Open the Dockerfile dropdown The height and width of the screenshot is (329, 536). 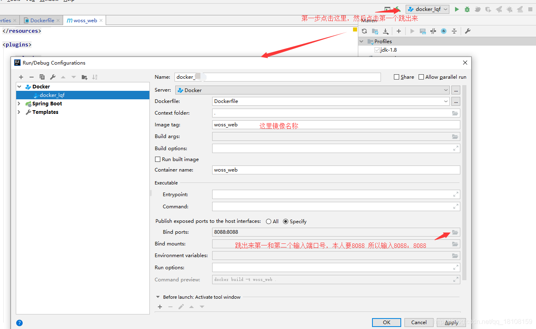446,101
